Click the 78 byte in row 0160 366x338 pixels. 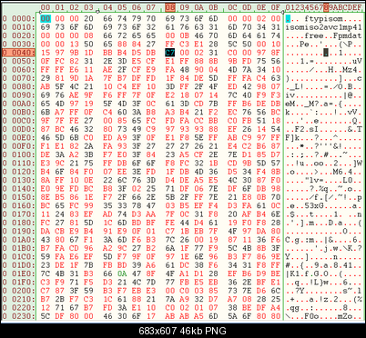137,205
